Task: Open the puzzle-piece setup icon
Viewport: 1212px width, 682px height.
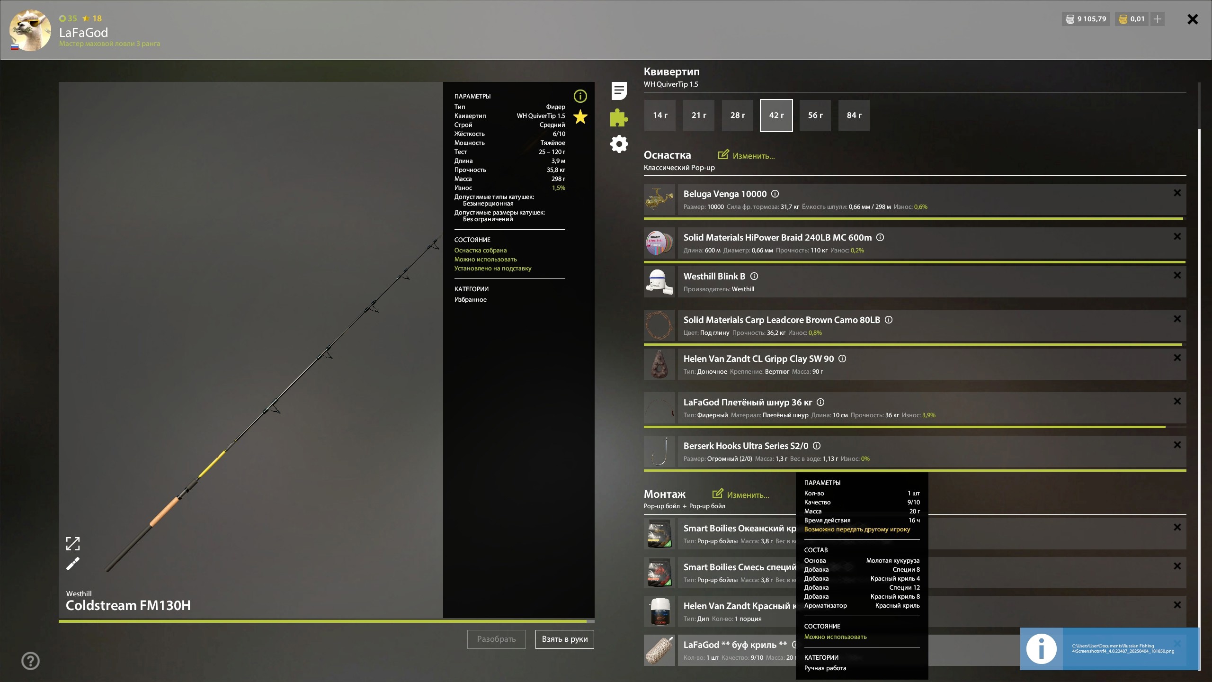Action: click(x=619, y=117)
